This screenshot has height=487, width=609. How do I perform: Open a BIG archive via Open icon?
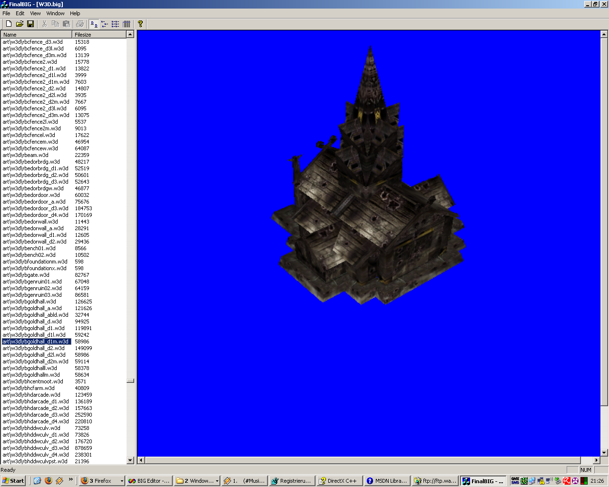[20, 24]
